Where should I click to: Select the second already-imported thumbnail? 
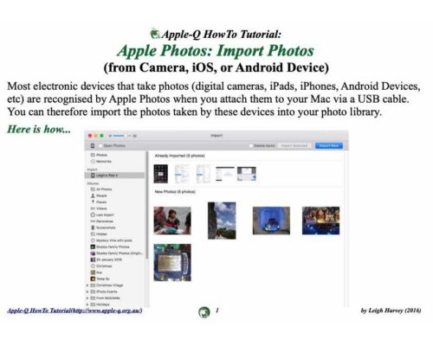coord(182,174)
